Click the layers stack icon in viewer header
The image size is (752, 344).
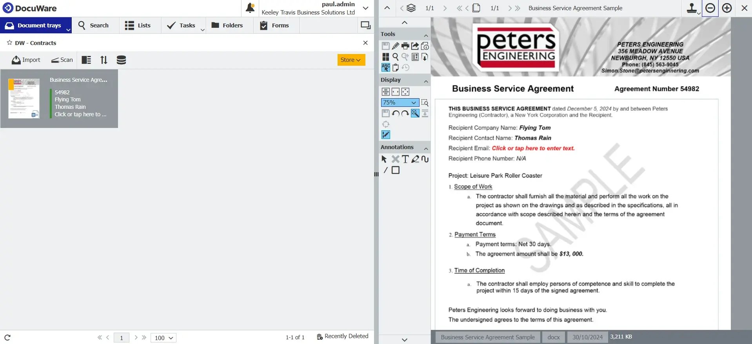411,8
